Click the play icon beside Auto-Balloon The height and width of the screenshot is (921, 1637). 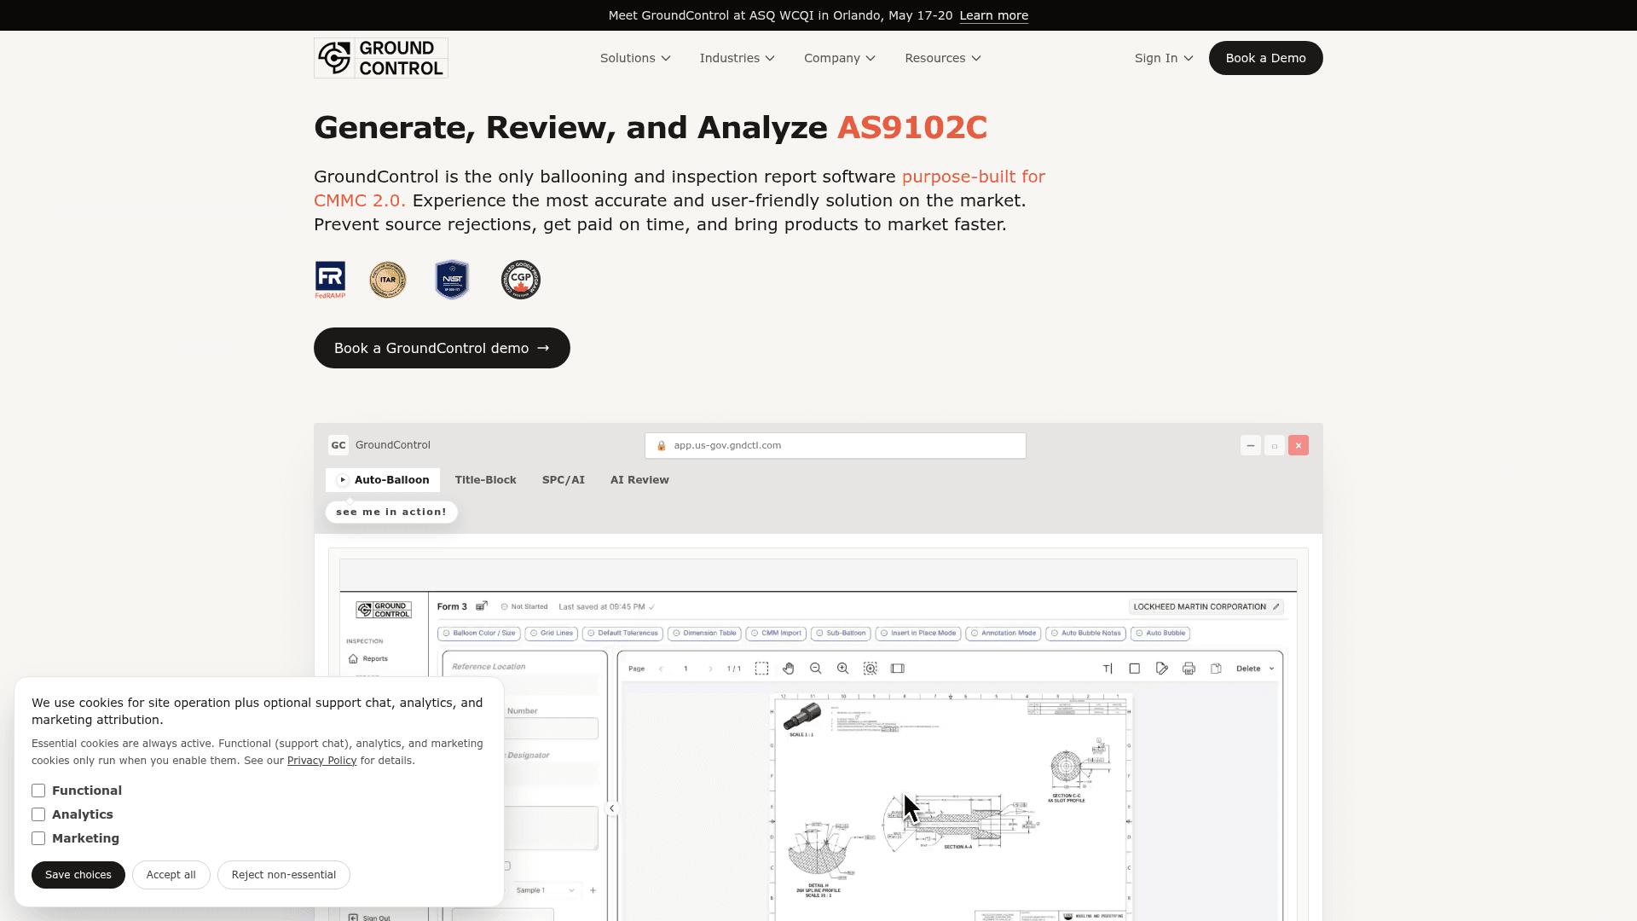pyautogui.click(x=343, y=480)
